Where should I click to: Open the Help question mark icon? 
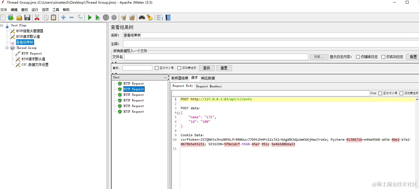(168, 18)
